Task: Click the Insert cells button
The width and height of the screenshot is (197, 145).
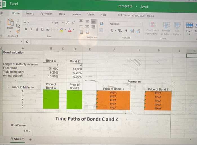Action: (x=189, y=29)
